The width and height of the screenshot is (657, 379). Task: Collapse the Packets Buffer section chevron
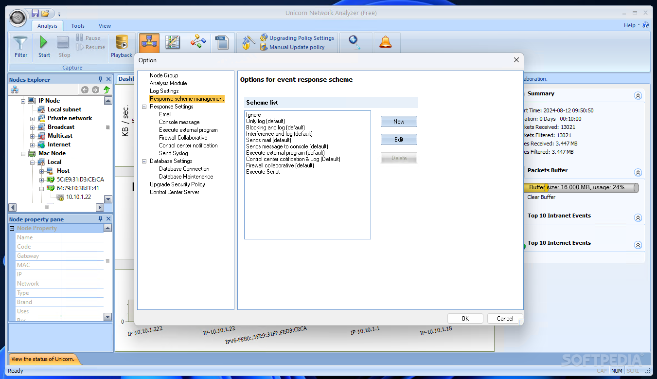[x=638, y=172]
